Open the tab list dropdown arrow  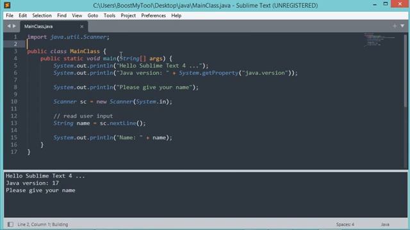click(402, 26)
